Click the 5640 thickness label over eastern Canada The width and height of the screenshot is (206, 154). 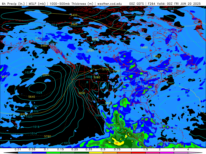[x=161, y=71]
